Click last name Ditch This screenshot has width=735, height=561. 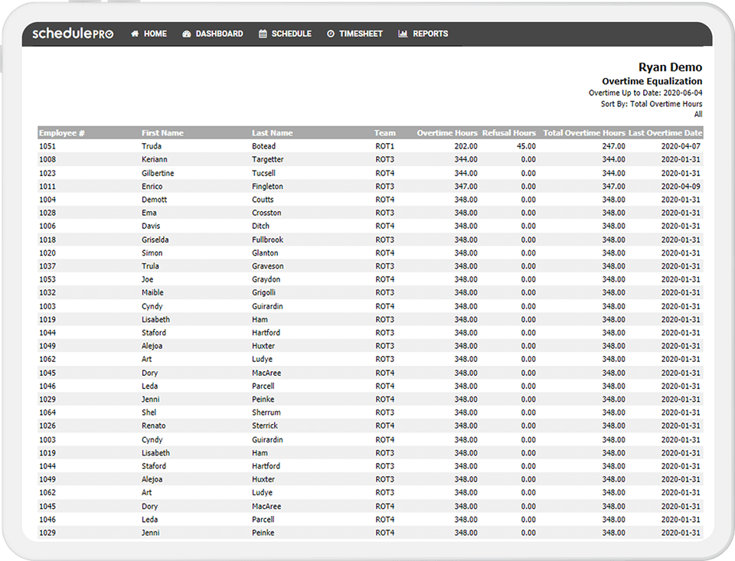(260, 226)
